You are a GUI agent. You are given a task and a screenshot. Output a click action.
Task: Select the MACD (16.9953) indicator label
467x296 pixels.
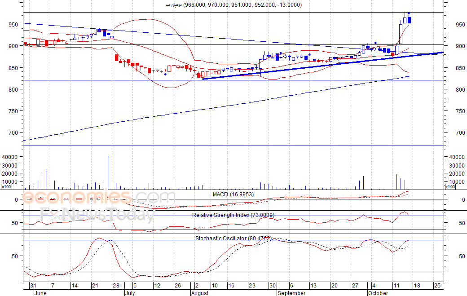(x=233, y=194)
